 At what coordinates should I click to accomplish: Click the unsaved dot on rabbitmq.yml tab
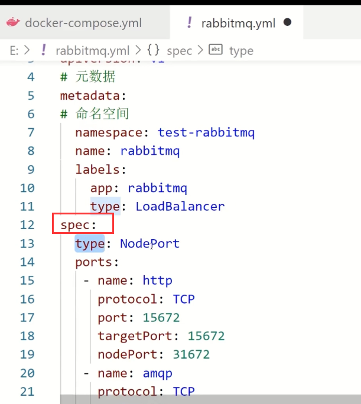point(287,22)
